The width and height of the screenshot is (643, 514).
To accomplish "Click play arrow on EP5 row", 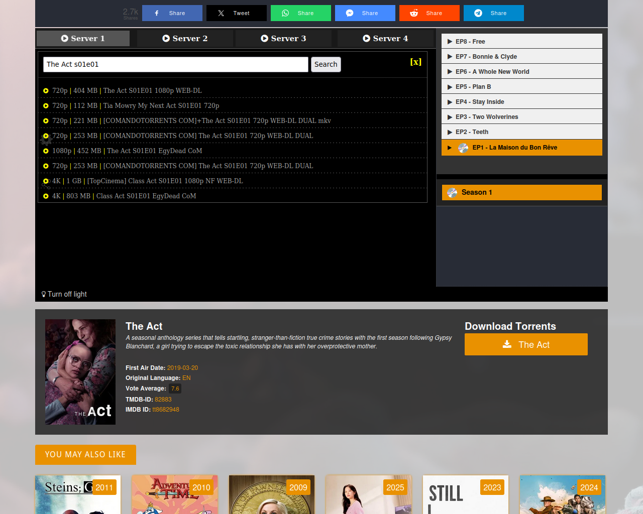I will (x=450, y=87).
